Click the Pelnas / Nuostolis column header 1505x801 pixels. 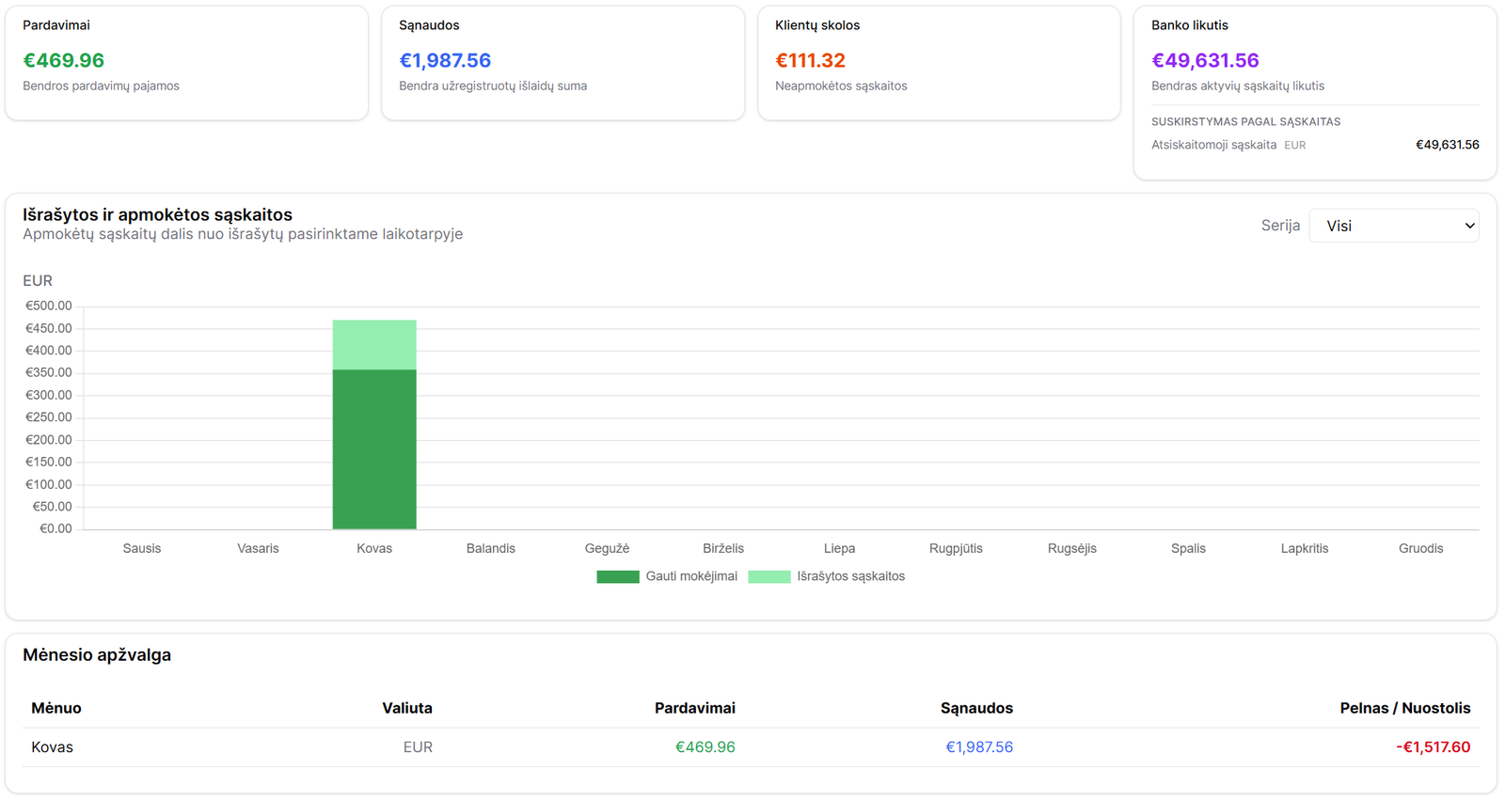pyautogui.click(x=1404, y=708)
